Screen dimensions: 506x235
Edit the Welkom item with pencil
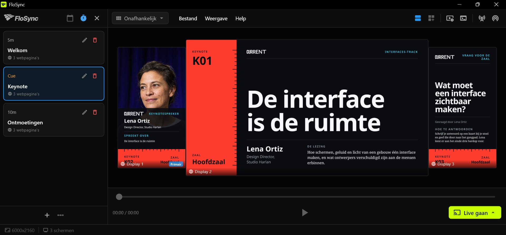click(85, 40)
